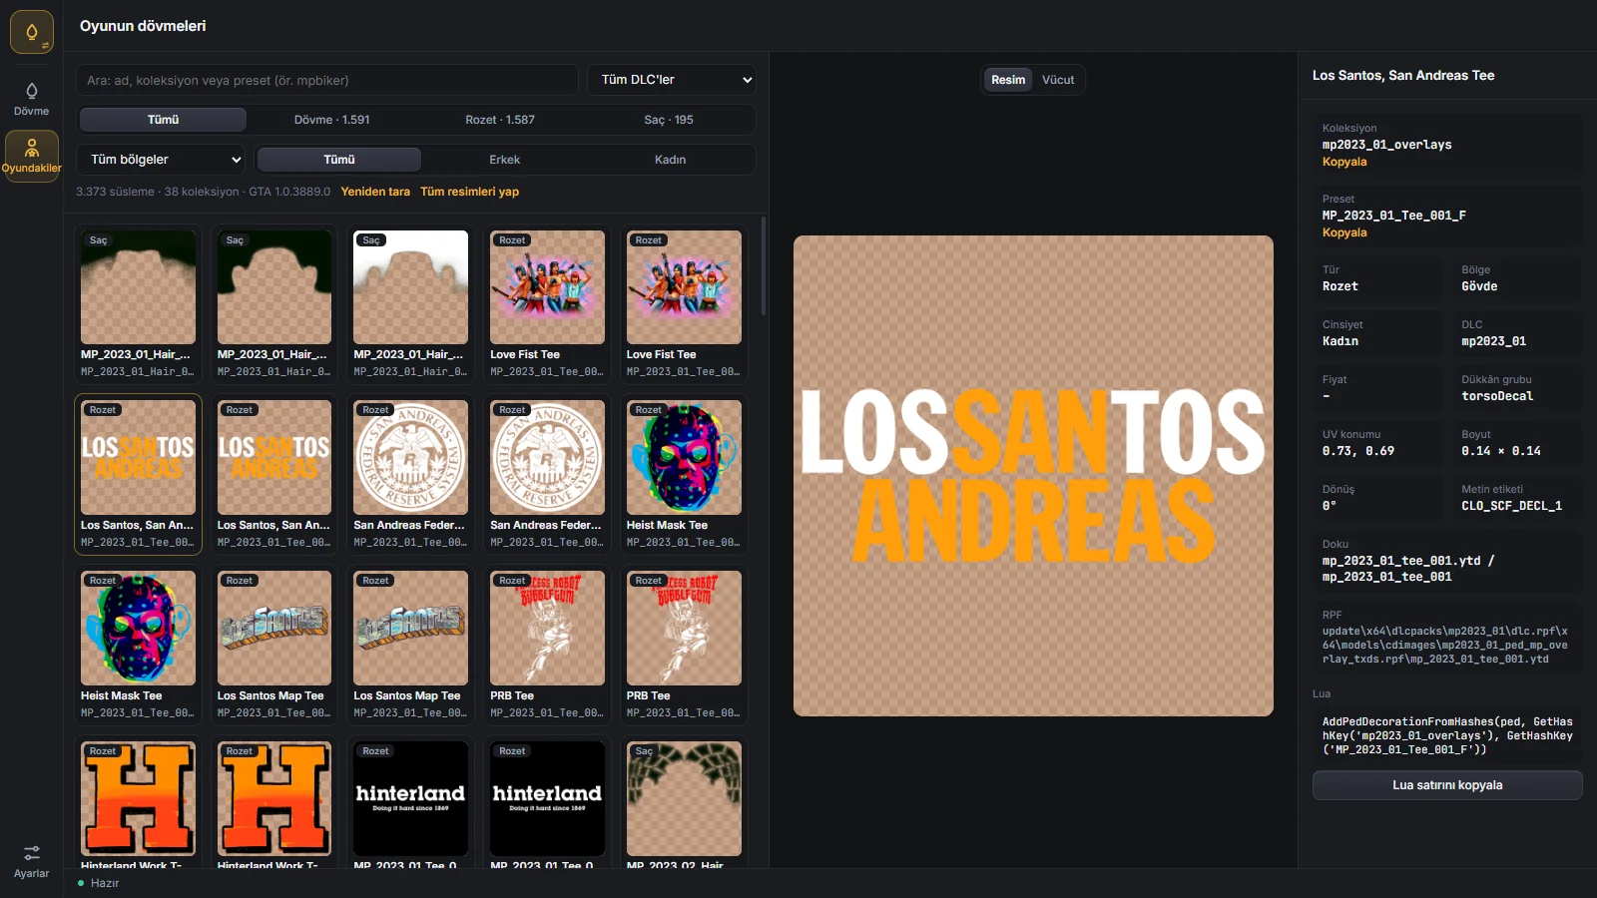Click the CLO_SCF_DECL_1 text label value
Image resolution: width=1597 pixels, height=898 pixels.
[x=1511, y=506]
